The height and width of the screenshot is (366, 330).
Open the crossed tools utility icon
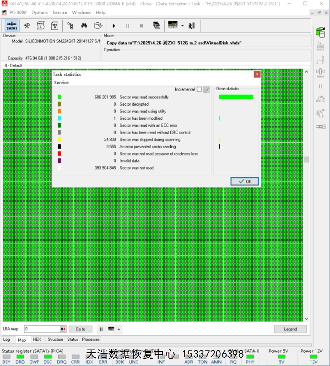click(27, 26)
